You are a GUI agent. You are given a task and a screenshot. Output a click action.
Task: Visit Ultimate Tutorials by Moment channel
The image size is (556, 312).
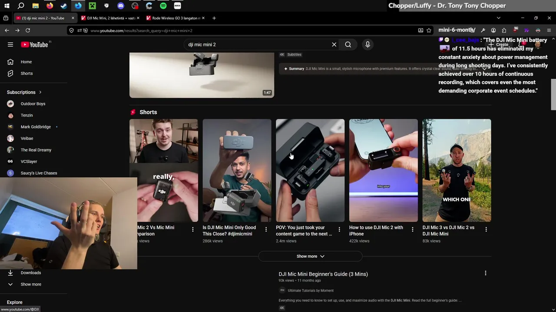point(311,291)
